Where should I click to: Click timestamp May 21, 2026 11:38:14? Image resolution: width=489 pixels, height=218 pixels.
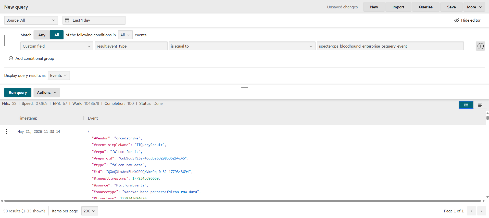39,132
